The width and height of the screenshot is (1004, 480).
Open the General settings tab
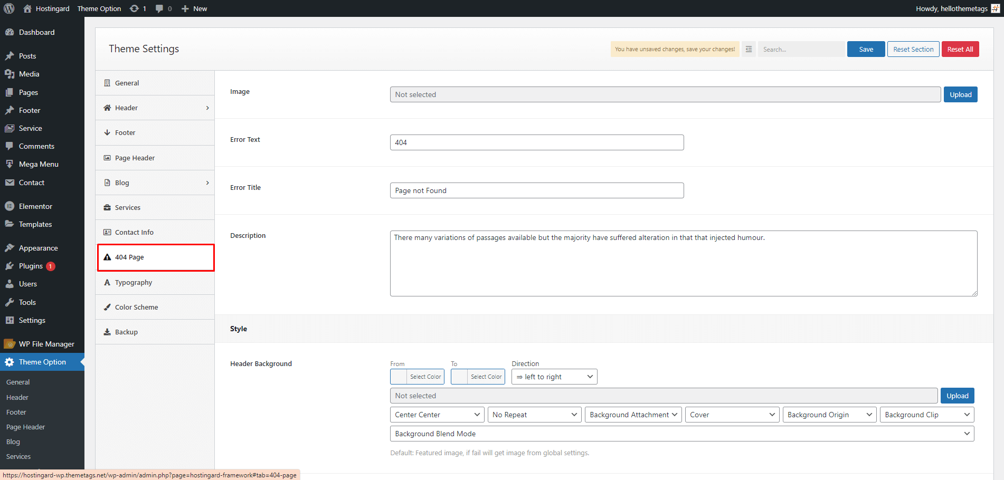(x=155, y=83)
